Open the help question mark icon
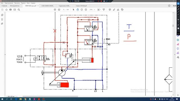Image resolution: width=180 pixels, height=101 pixels. 169,6
